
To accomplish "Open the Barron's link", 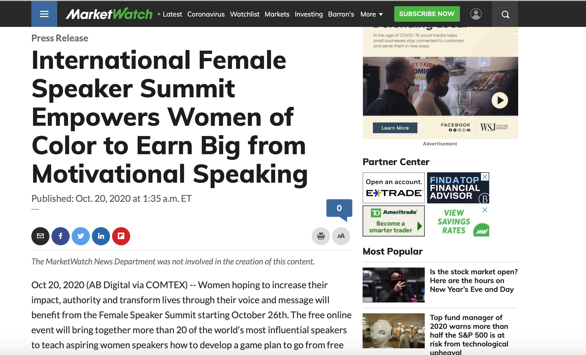I will 341,14.
